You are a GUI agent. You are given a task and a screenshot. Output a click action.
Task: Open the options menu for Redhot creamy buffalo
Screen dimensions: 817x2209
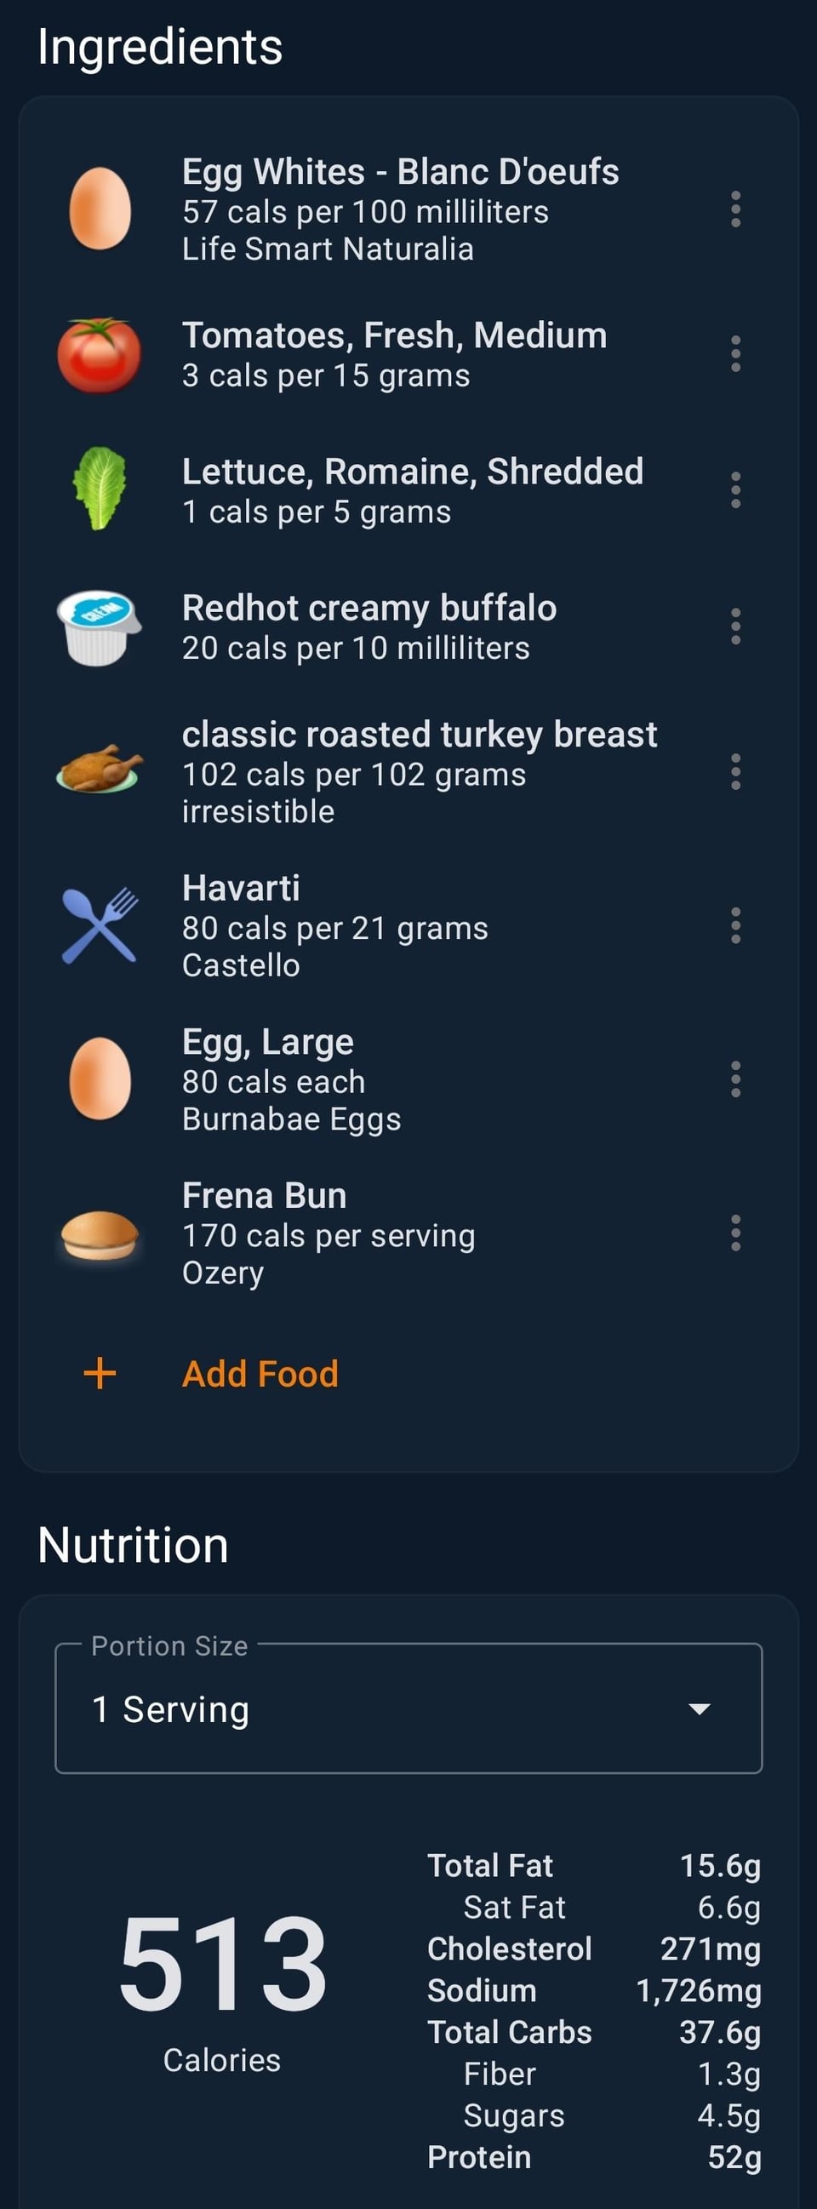tap(734, 627)
